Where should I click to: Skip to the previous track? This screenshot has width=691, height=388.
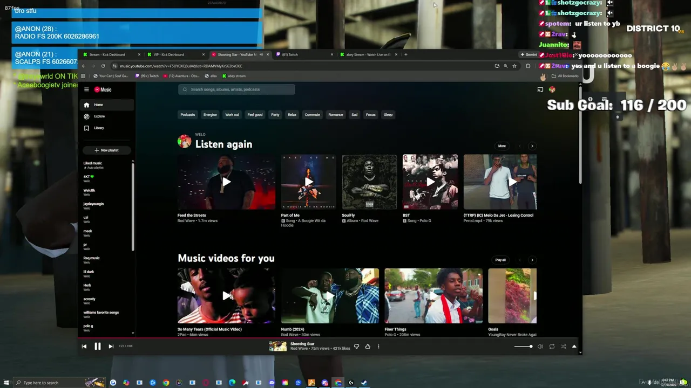pyautogui.click(x=84, y=347)
